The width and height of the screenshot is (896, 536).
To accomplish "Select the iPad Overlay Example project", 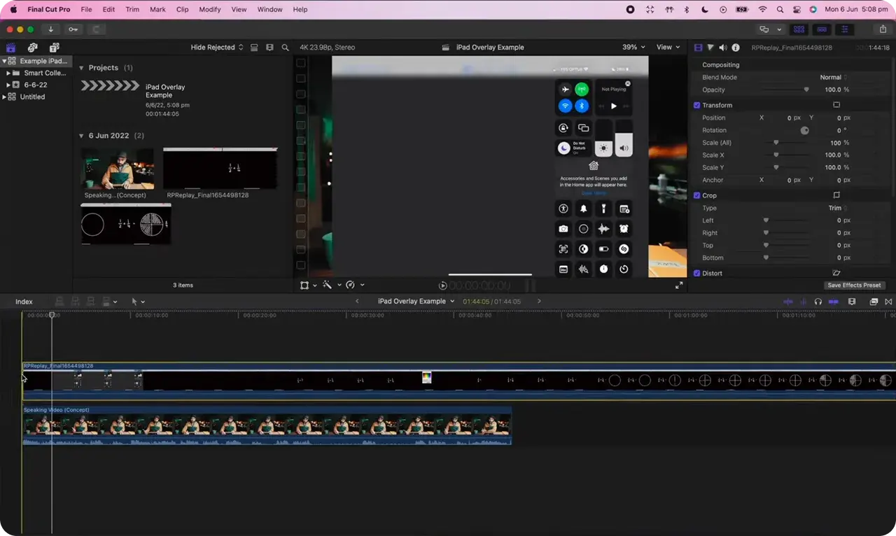I will point(111,86).
